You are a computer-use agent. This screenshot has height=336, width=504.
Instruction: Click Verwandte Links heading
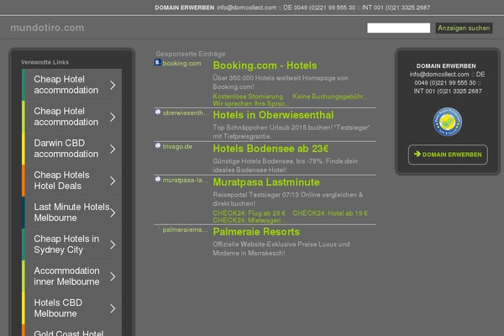coord(45,62)
